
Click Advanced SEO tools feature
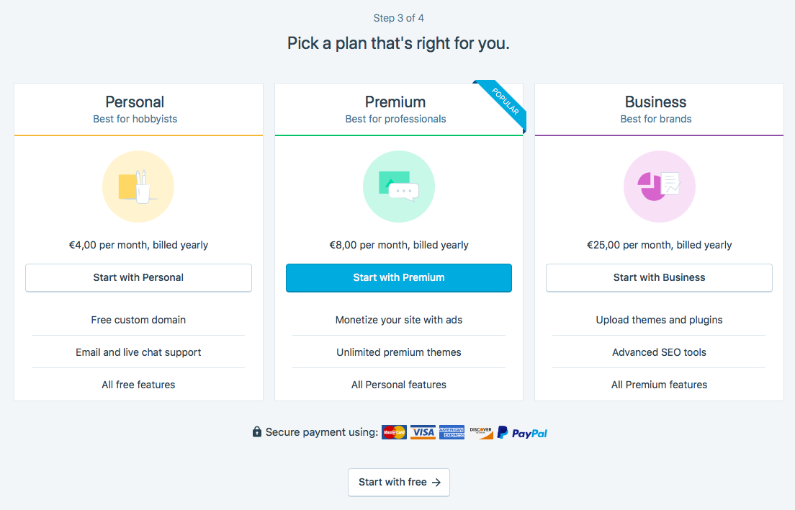pyautogui.click(x=659, y=352)
